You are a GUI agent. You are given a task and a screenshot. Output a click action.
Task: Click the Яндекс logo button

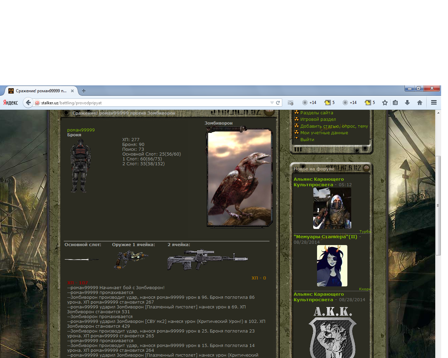click(11, 103)
